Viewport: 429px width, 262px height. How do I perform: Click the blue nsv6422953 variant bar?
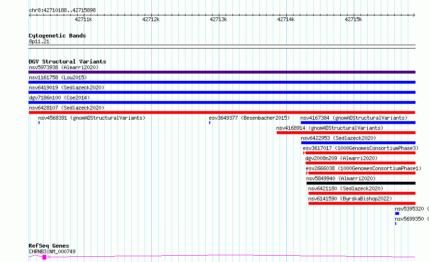point(358,143)
